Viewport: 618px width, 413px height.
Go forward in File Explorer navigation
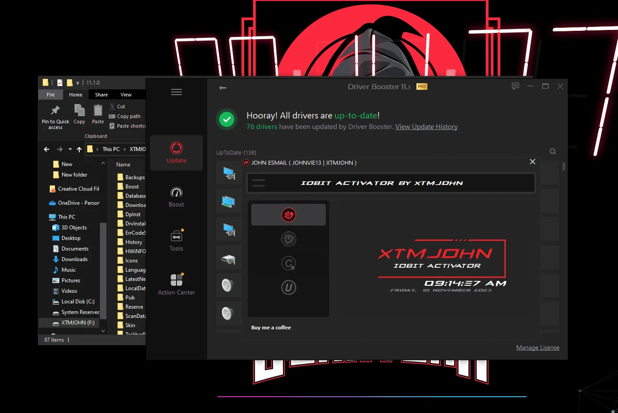click(x=60, y=149)
